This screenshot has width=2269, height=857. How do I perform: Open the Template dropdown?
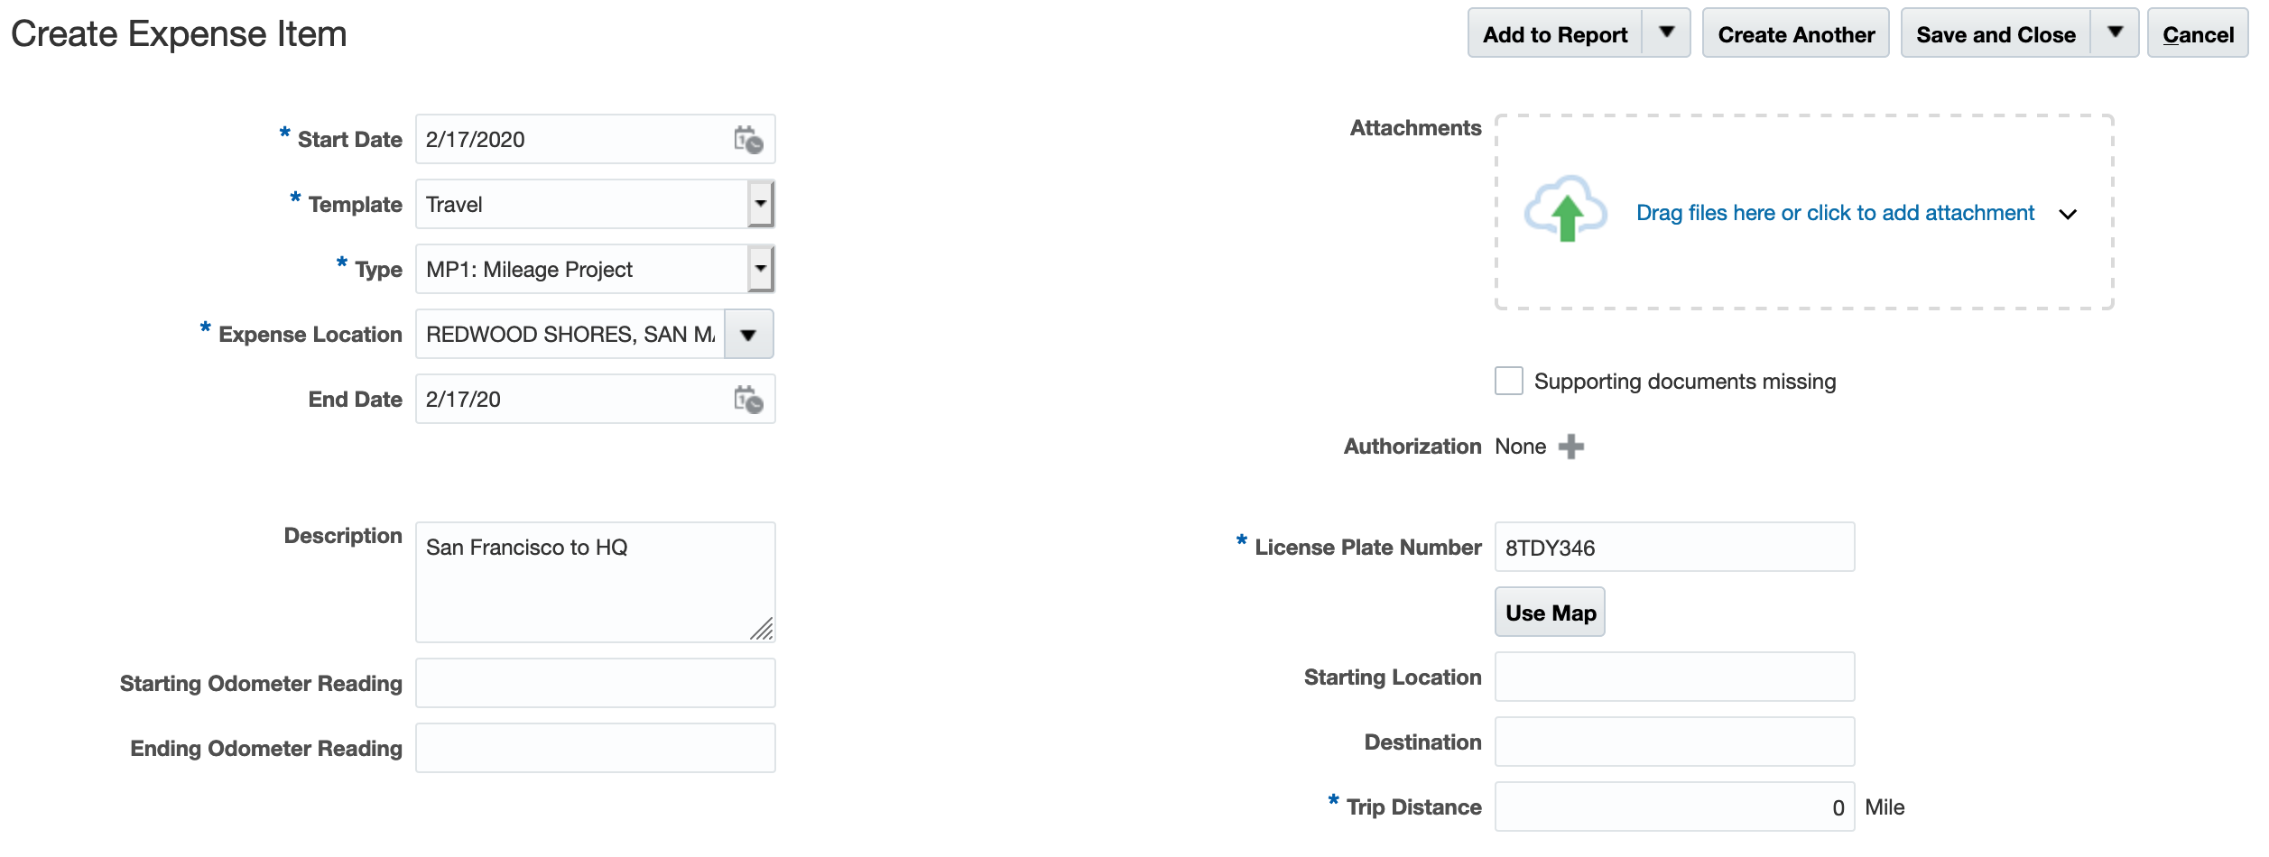[761, 204]
